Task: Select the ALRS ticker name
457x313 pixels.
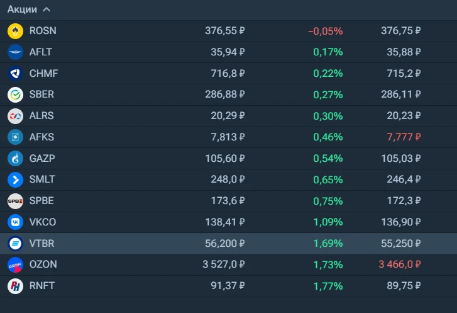Action: tap(41, 116)
